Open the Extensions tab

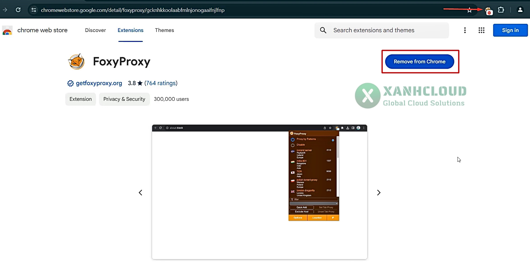(130, 30)
